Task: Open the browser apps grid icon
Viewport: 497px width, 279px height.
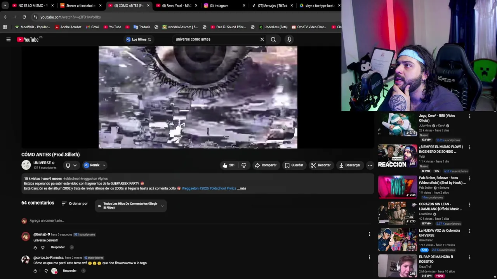Action: point(5,27)
